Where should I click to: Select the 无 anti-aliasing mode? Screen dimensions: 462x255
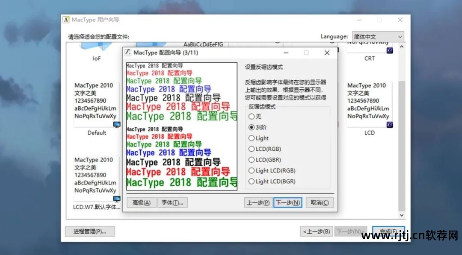[x=252, y=117]
